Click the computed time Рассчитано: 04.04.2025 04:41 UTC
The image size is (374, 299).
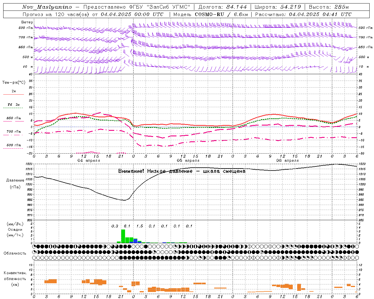pos(303,14)
